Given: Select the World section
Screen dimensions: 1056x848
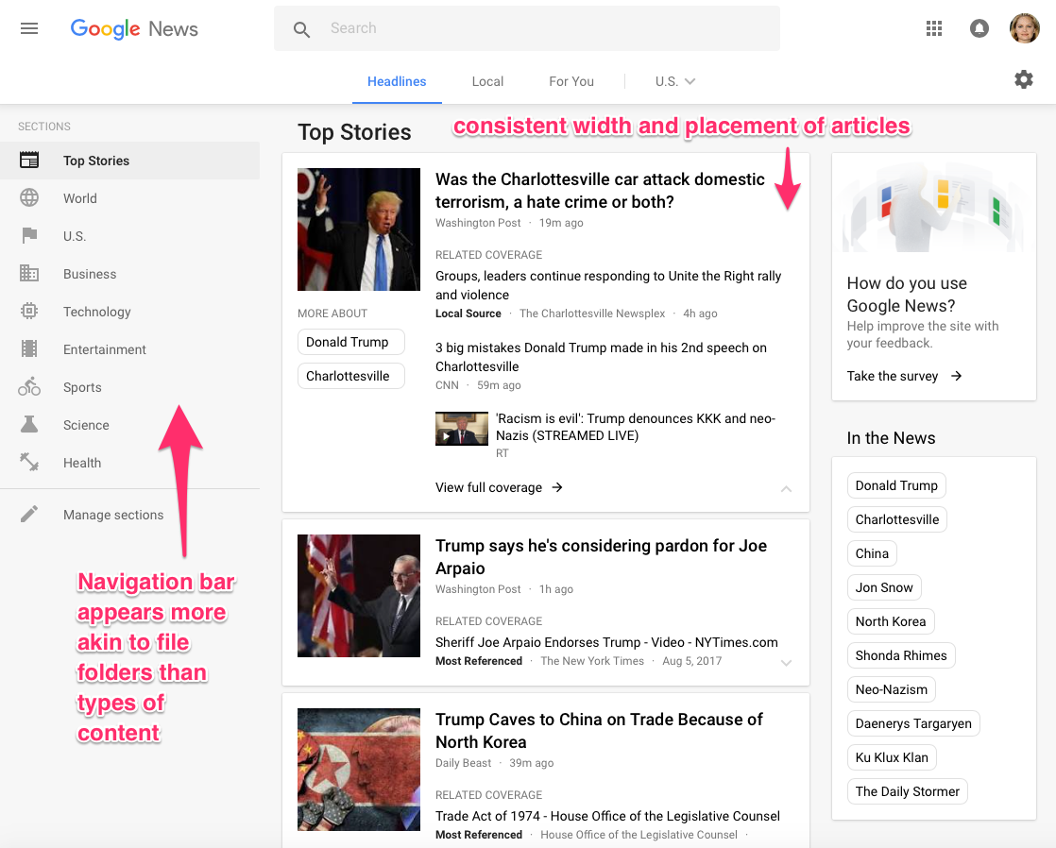Looking at the screenshot, I should click(130, 198).
